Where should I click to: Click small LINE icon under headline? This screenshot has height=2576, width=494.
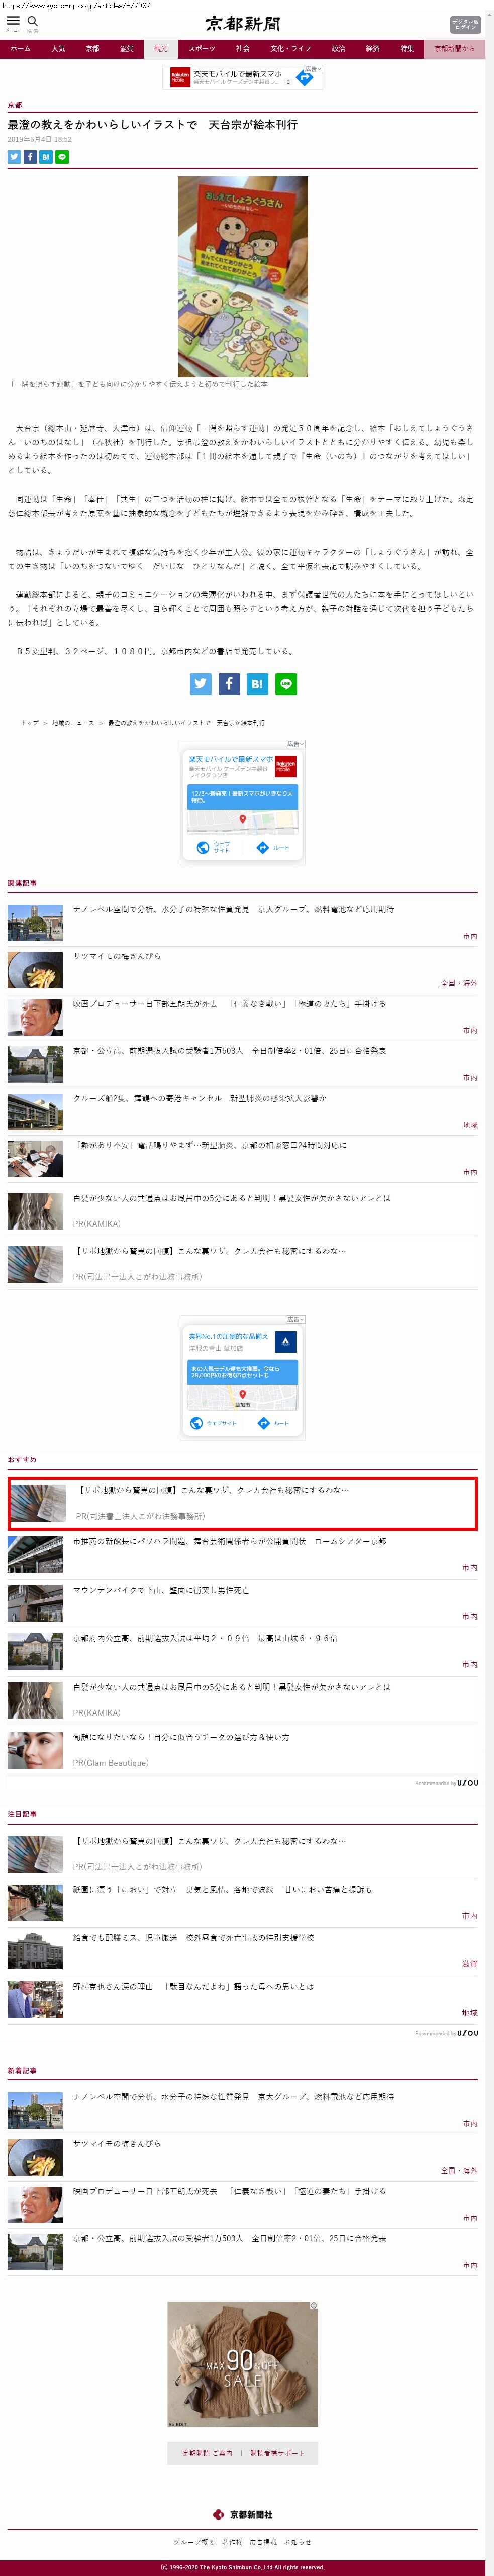tap(62, 157)
